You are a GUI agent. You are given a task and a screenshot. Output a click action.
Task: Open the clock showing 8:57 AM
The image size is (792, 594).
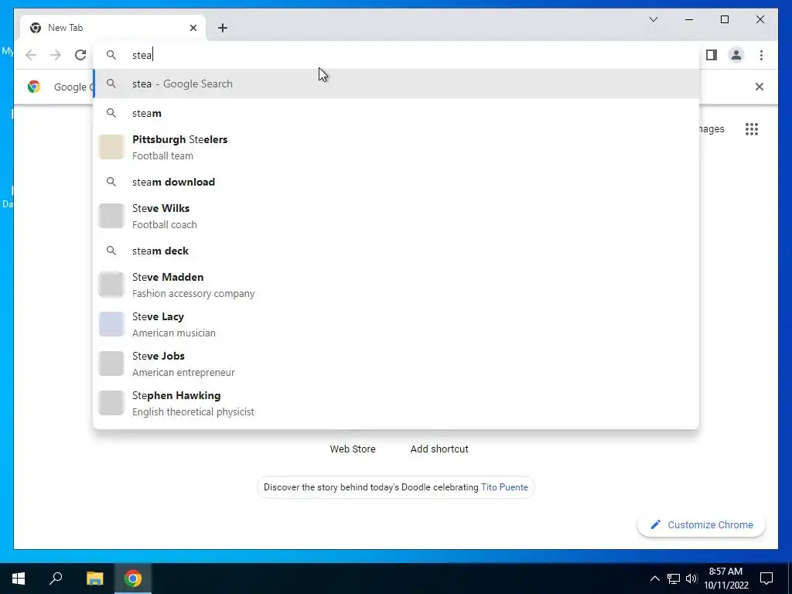[x=725, y=579]
